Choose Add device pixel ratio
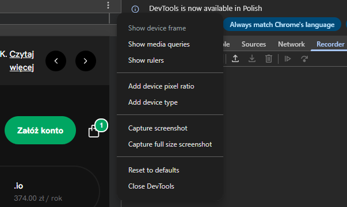This screenshot has width=347, height=207. (x=170, y=86)
